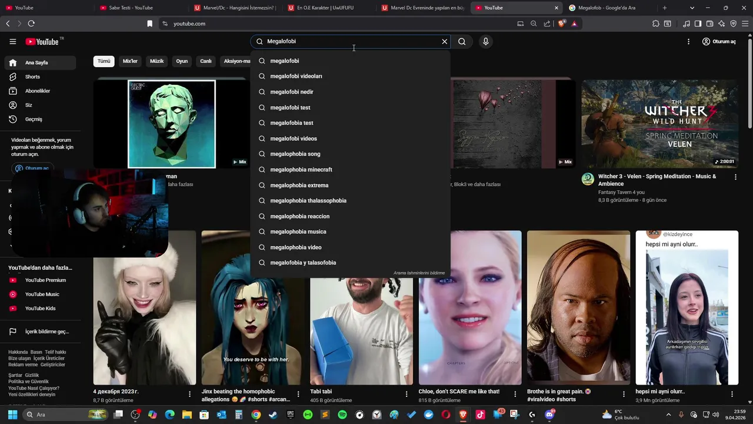The image size is (753, 424).
Task: Reload the page
Action: pyautogui.click(x=31, y=24)
